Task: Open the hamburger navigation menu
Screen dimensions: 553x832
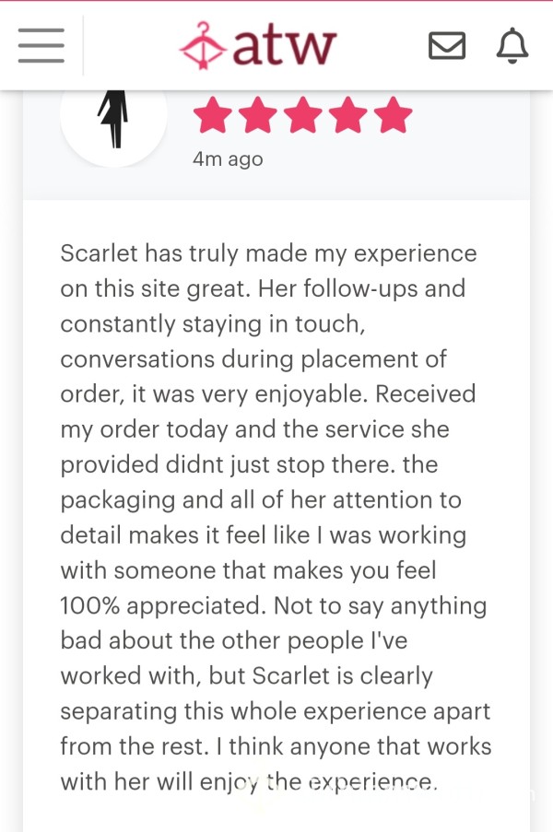Action: (x=41, y=46)
